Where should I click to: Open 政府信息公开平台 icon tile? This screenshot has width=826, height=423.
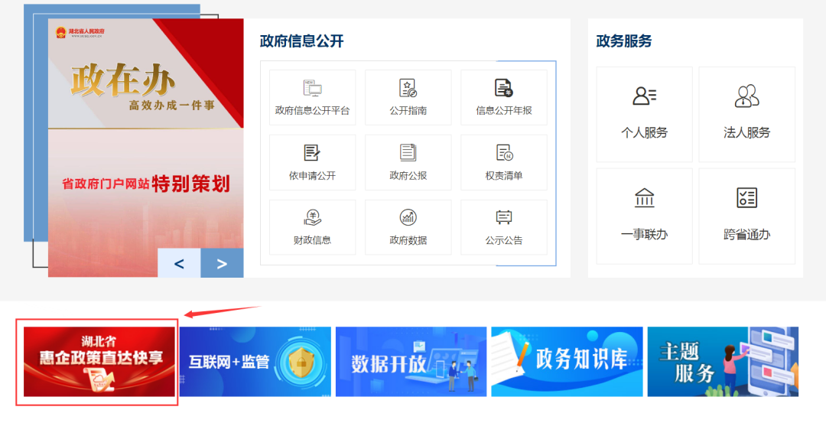click(x=312, y=88)
